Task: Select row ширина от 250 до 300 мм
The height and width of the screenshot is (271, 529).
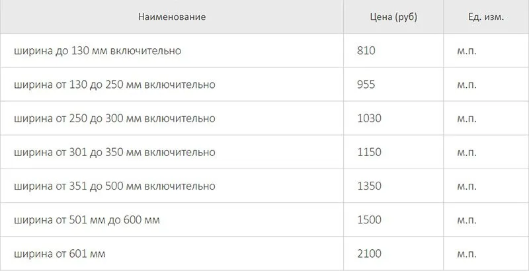Action: tap(264, 118)
